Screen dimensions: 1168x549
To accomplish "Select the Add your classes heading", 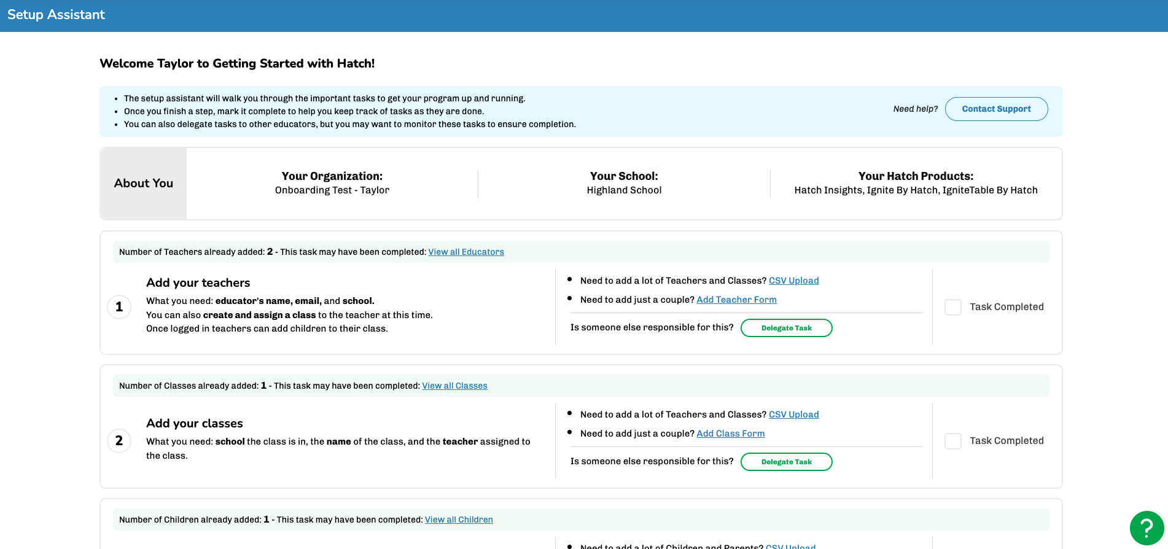I will [x=194, y=423].
